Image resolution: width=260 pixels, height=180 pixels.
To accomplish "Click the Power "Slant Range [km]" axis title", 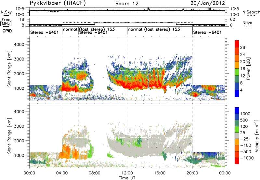I will [x=9, y=69].
